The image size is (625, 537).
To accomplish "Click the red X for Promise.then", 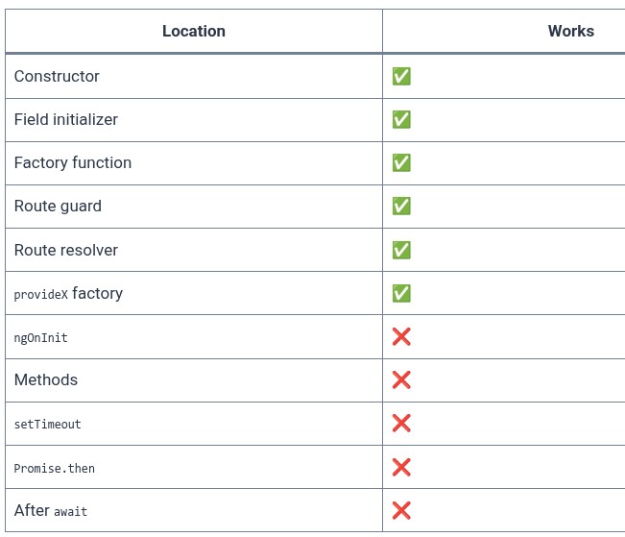I will (x=401, y=467).
